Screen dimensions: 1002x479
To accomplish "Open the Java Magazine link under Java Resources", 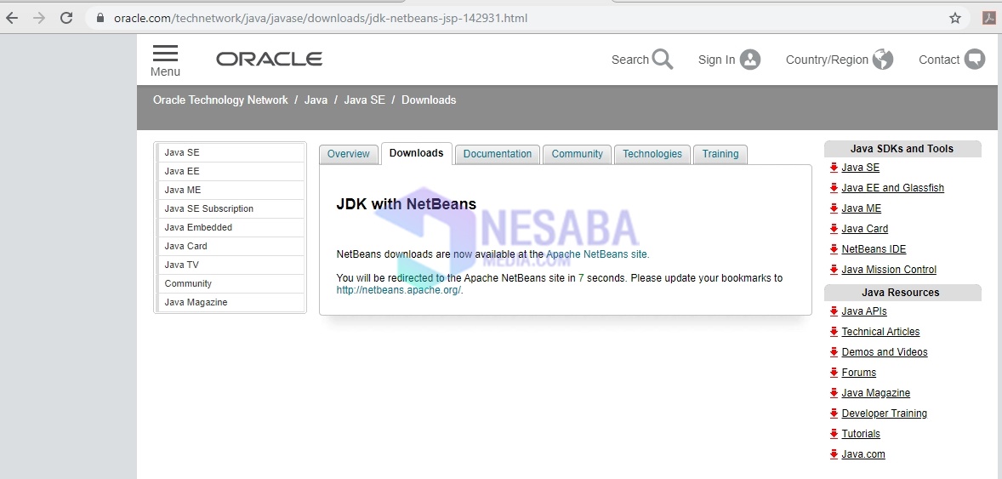I will (x=876, y=393).
